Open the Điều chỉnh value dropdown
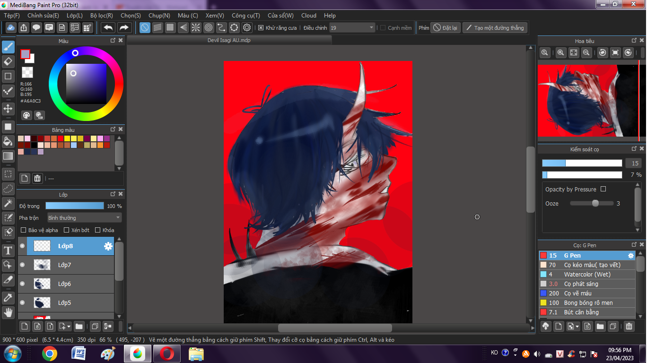The image size is (647, 363). click(352, 28)
